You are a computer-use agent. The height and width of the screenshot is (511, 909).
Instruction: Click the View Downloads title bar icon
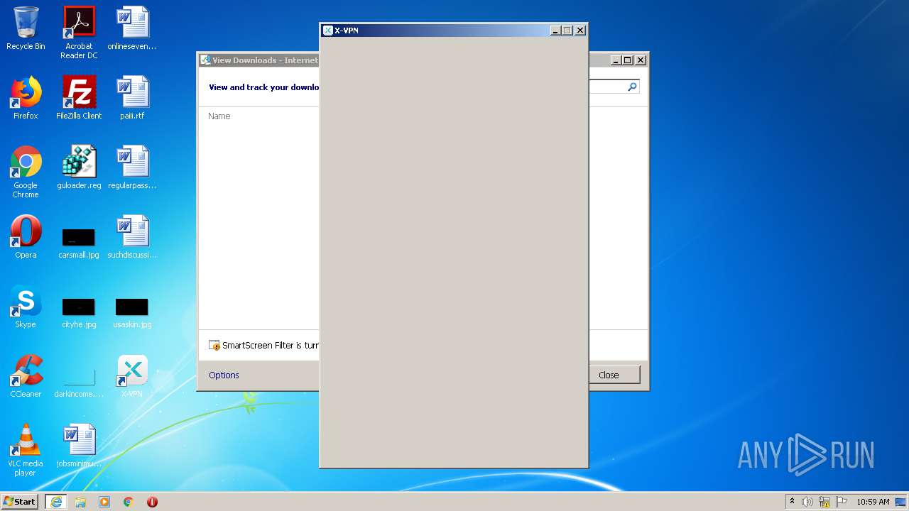point(205,60)
